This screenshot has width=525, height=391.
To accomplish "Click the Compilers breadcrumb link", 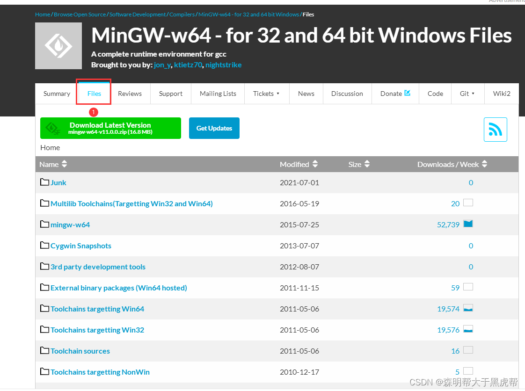I will click(x=182, y=14).
